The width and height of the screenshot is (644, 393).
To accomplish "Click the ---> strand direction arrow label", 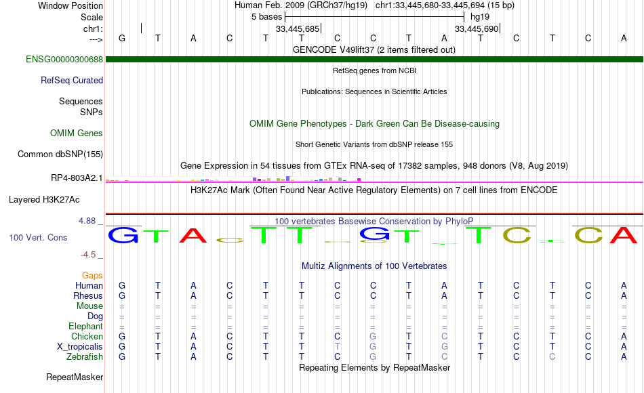I will [x=96, y=39].
